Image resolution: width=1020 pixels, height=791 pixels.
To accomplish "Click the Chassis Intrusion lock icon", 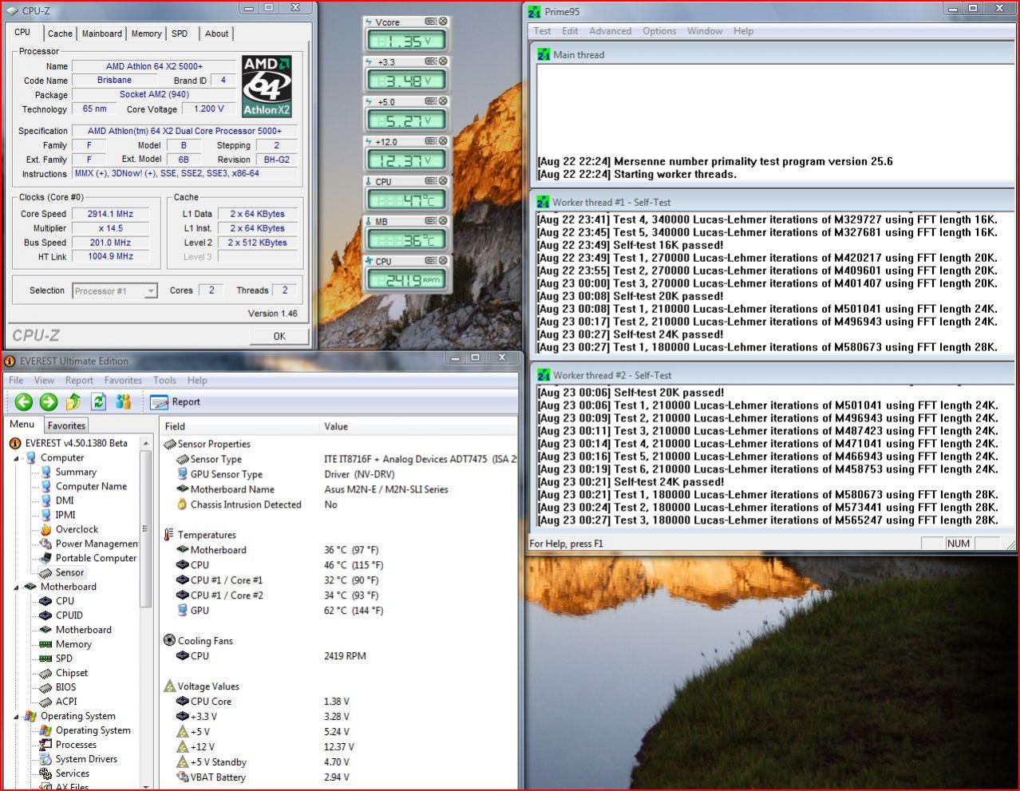I will (x=182, y=504).
